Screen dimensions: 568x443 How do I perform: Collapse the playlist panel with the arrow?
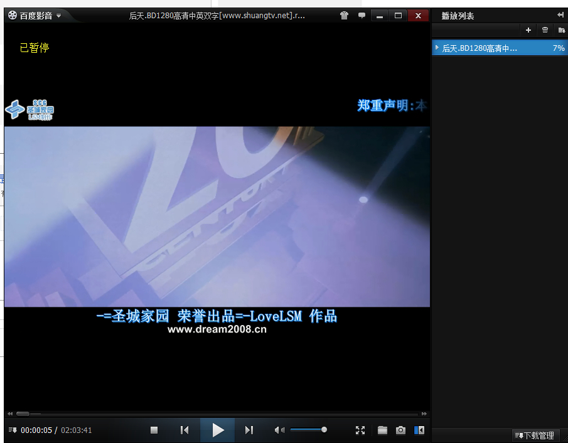(x=560, y=15)
